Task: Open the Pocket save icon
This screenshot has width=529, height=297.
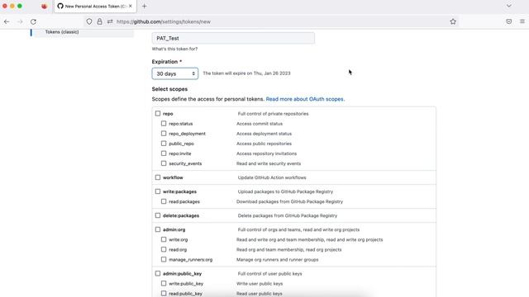Action: coord(509,21)
